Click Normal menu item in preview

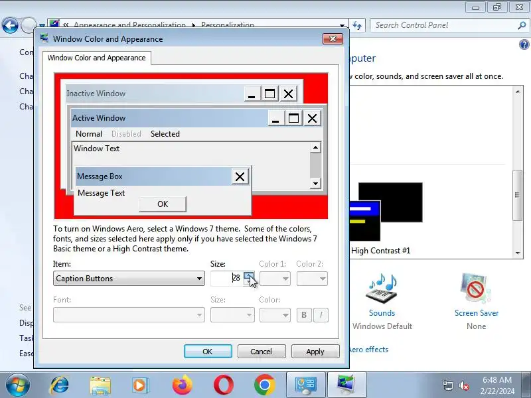click(89, 134)
